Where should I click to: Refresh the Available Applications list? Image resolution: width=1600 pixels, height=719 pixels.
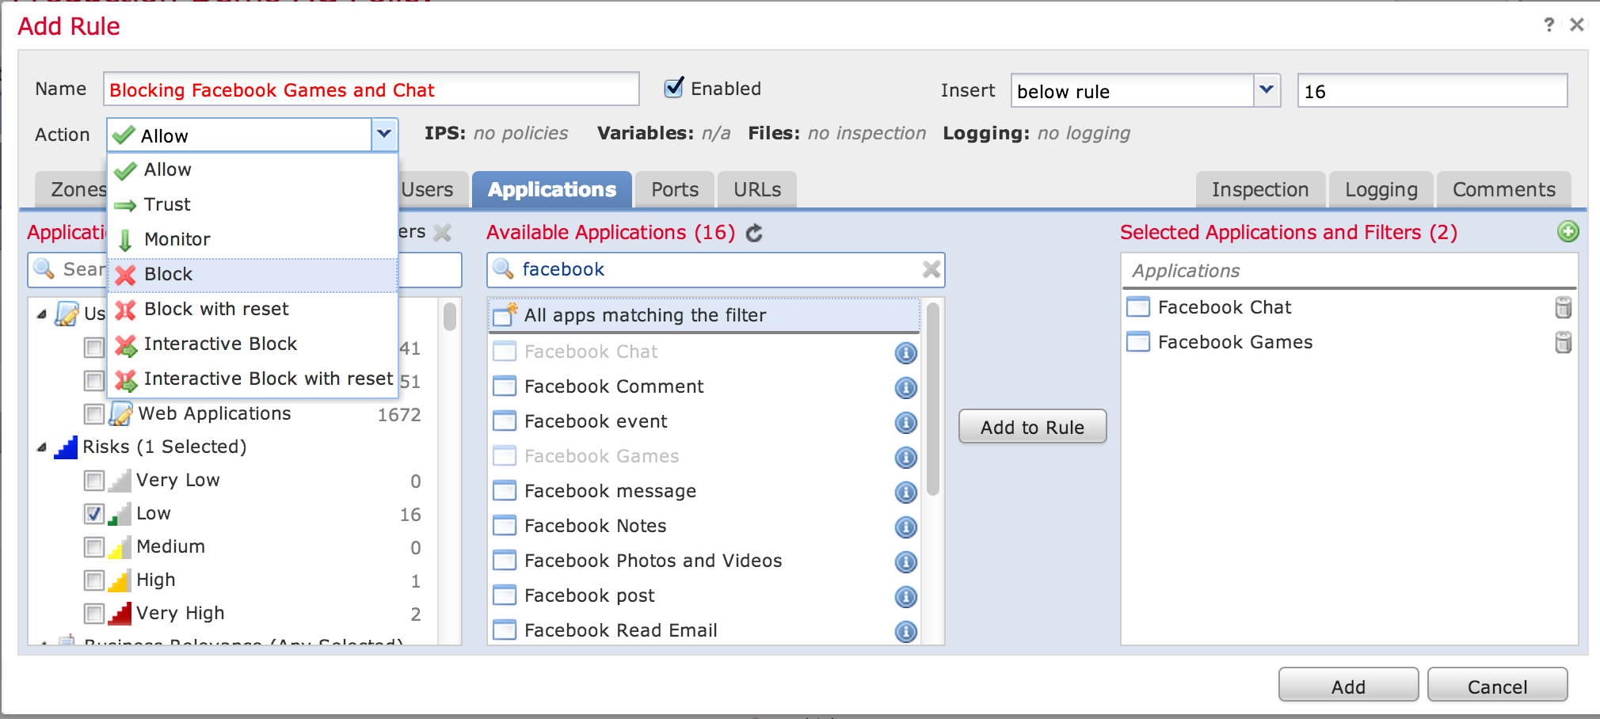click(x=754, y=233)
